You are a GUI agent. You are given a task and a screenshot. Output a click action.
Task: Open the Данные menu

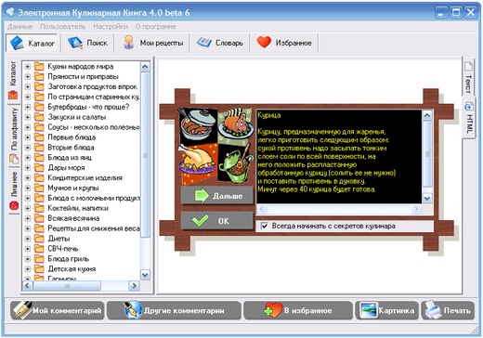[20, 27]
